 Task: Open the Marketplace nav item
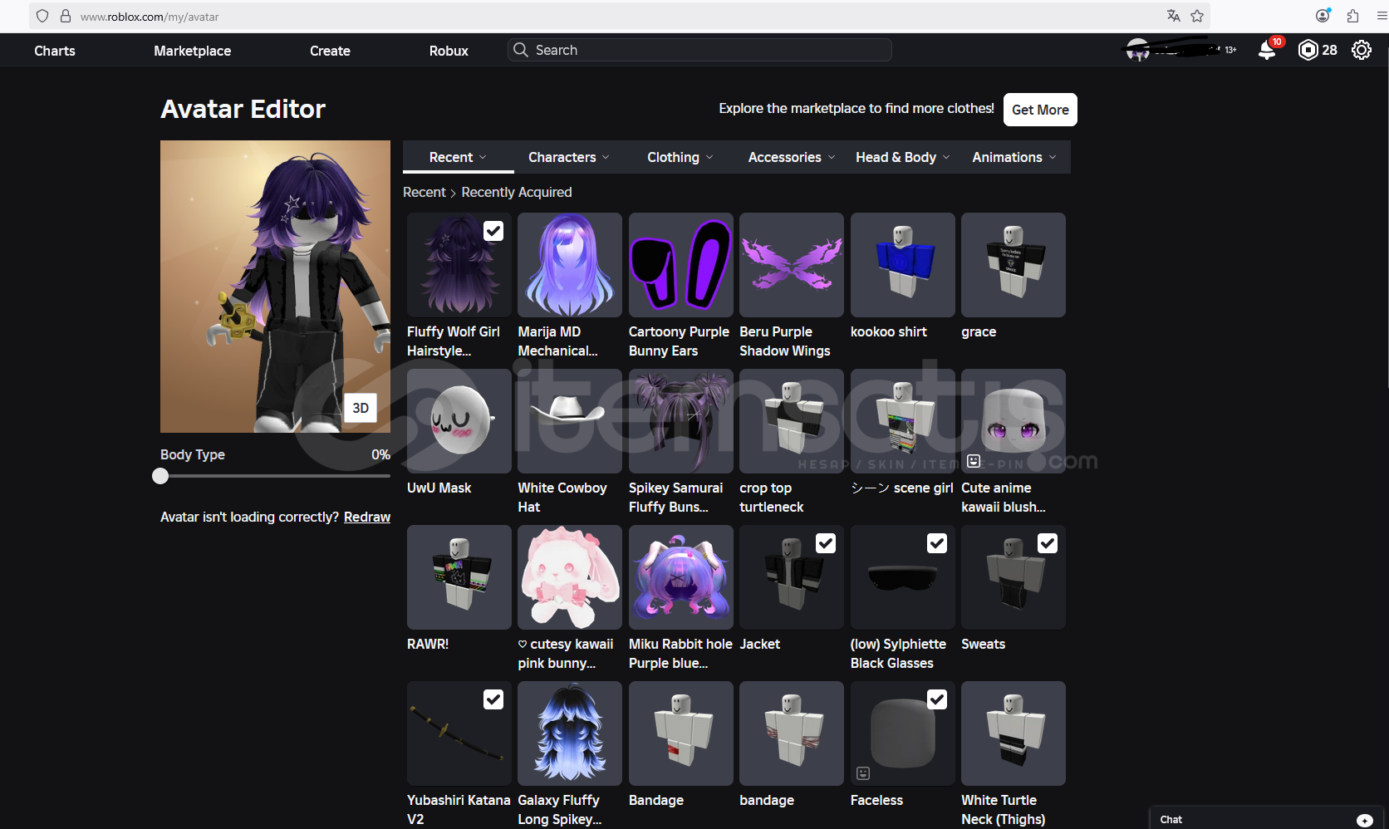(193, 51)
